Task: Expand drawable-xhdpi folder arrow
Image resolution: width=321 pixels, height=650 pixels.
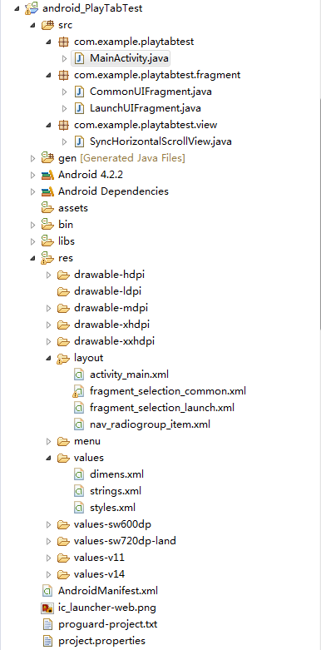Action: click(48, 325)
